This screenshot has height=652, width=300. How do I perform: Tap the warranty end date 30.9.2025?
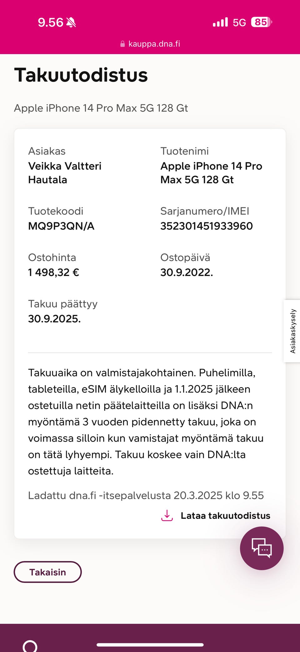point(54,318)
